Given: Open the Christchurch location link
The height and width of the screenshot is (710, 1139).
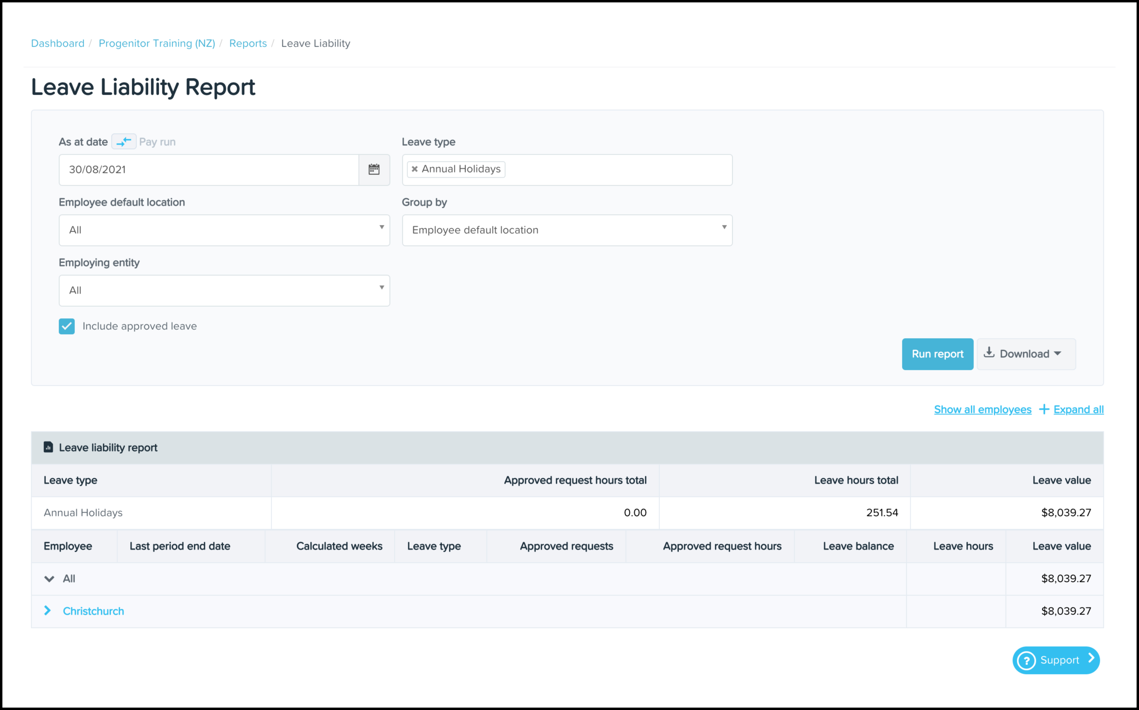Looking at the screenshot, I should pos(93,612).
